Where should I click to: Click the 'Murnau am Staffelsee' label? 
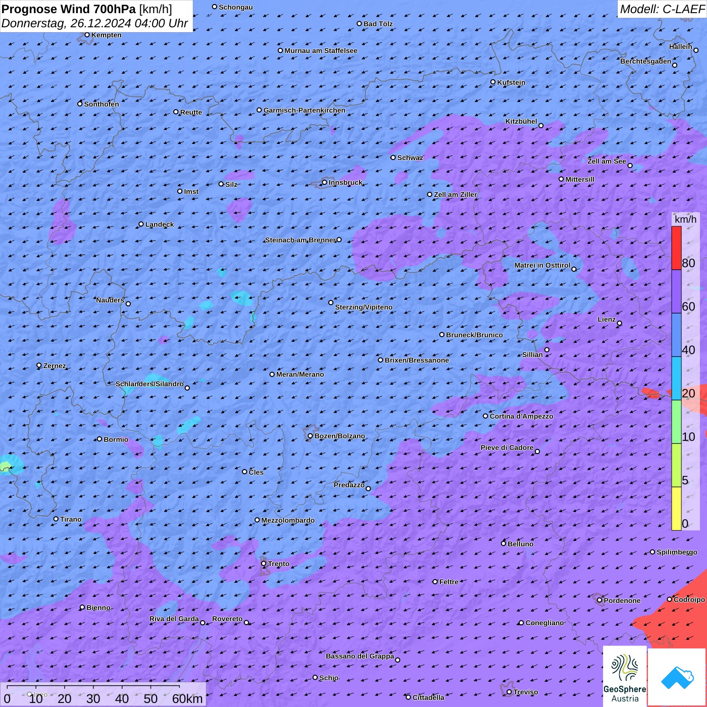[321, 50]
